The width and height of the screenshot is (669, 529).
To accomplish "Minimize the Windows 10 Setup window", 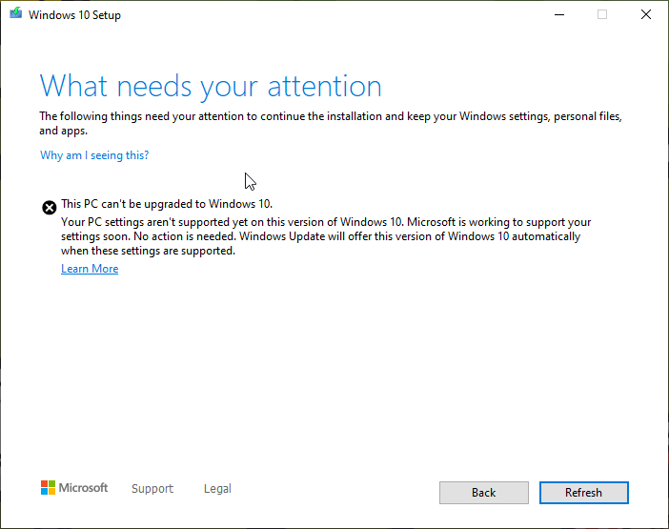I will pos(559,15).
